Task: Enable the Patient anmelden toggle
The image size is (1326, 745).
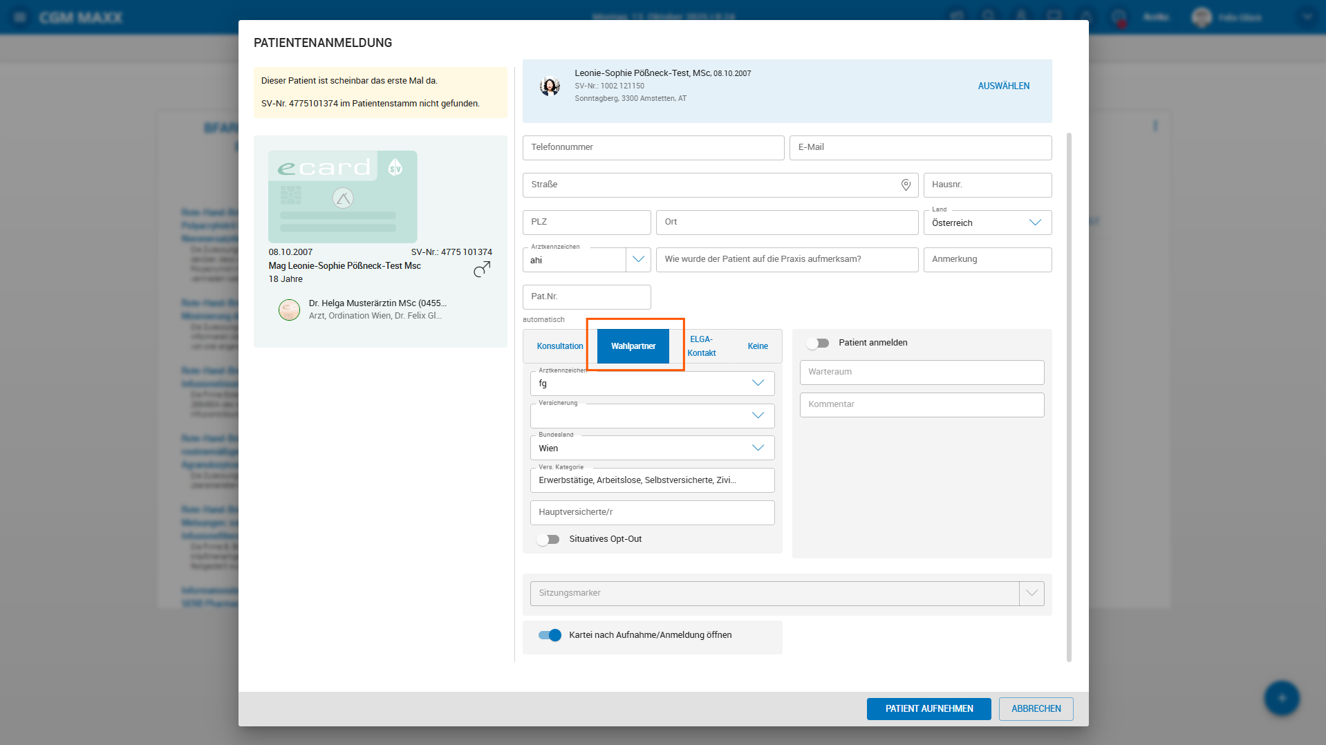Action: click(x=818, y=343)
